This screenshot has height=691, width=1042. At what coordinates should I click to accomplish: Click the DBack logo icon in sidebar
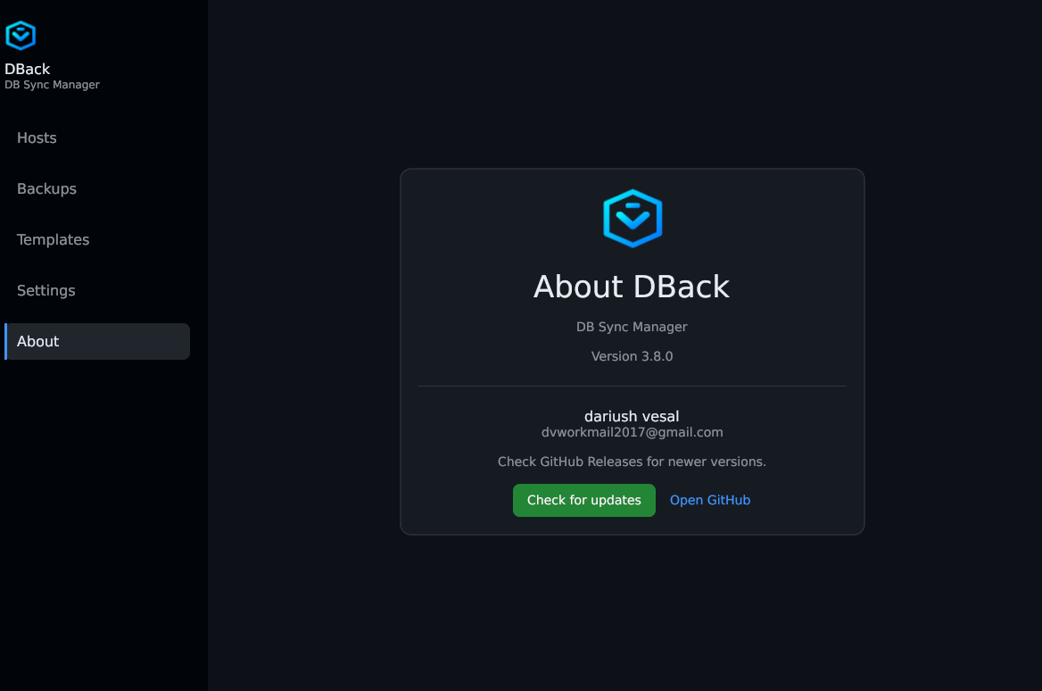[x=21, y=35]
